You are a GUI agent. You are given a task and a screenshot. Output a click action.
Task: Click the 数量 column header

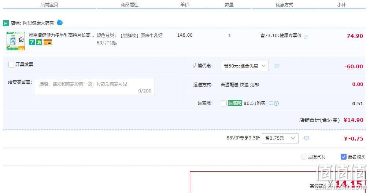pyautogui.click(x=229, y=4)
